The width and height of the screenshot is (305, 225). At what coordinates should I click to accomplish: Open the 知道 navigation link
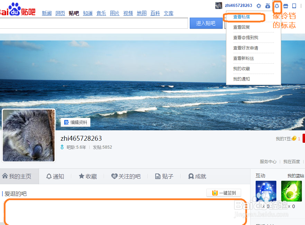tap(88, 13)
